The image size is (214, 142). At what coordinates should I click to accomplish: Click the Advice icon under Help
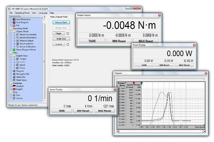(x=14, y=98)
